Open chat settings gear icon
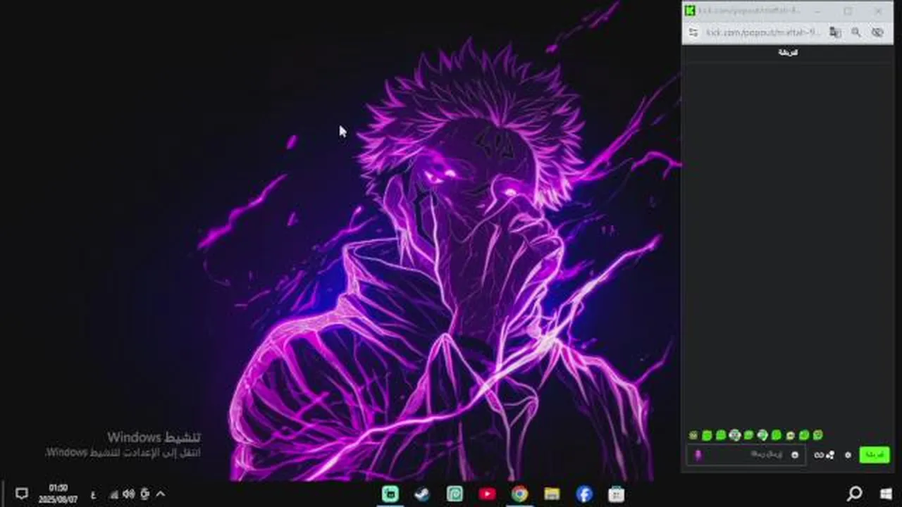This screenshot has width=902, height=507. pos(848,455)
